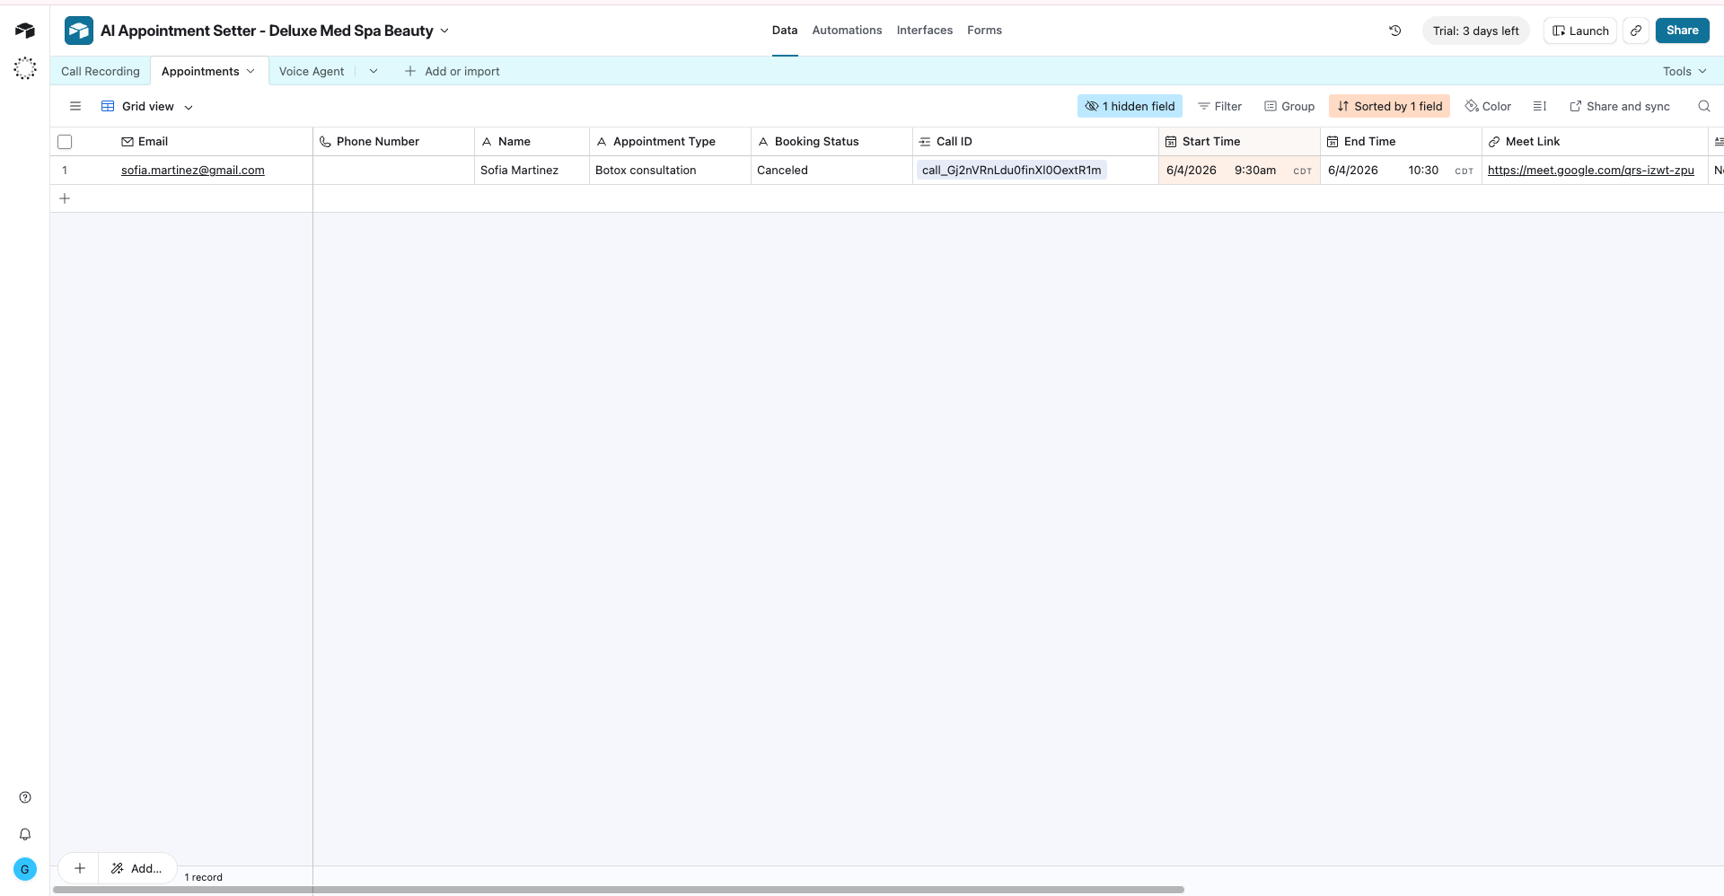Screen dimensions: 1724x896
Task: Expand the base name dropdown chevron
Action: tap(444, 31)
